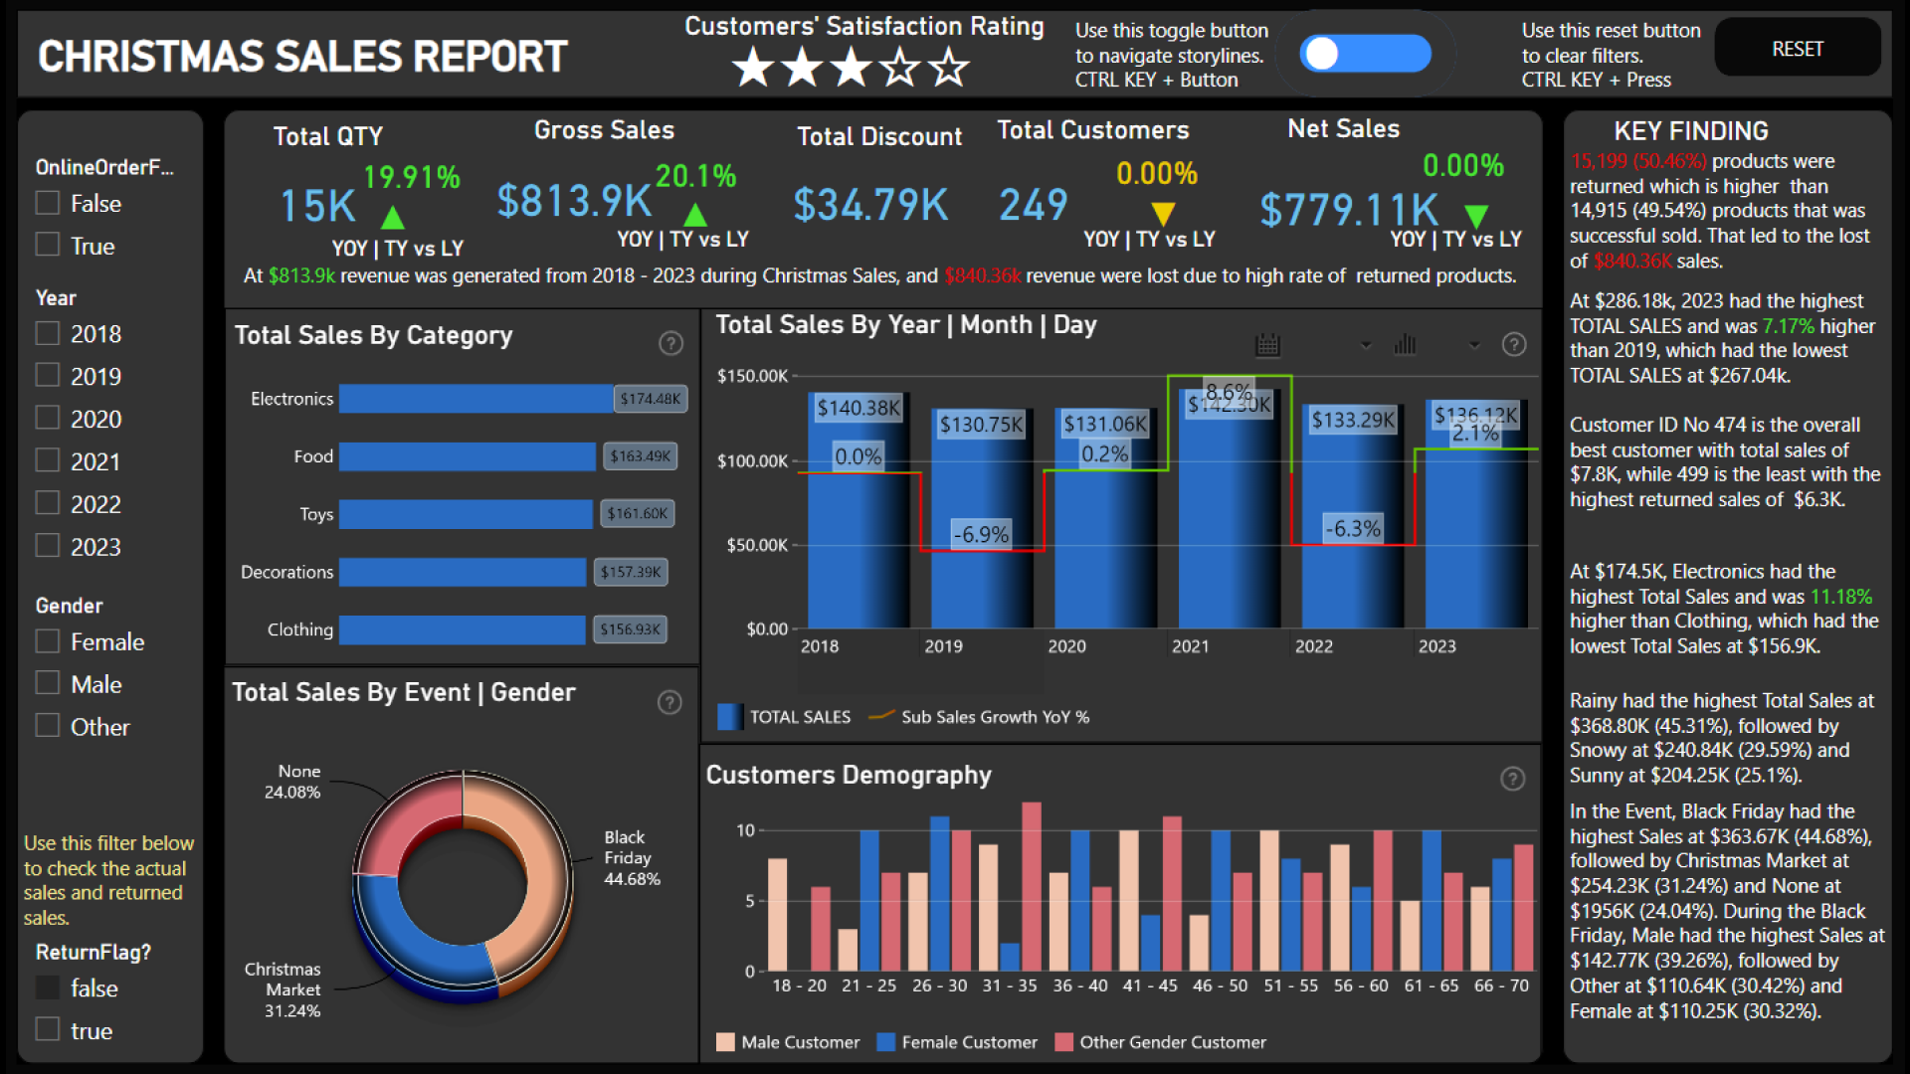This screenshot has width=1910, height=1074.
Task: Select the Toys category bar
Action: (466, 514)
